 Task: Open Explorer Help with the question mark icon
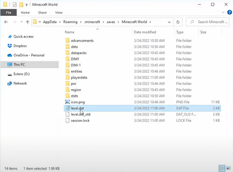[x=230, y=12]
